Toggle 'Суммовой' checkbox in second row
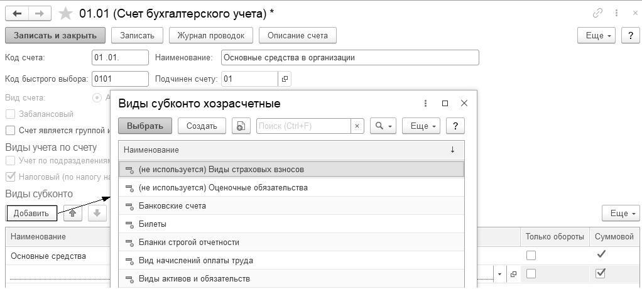Screen dimensions: 642x289 601,273
